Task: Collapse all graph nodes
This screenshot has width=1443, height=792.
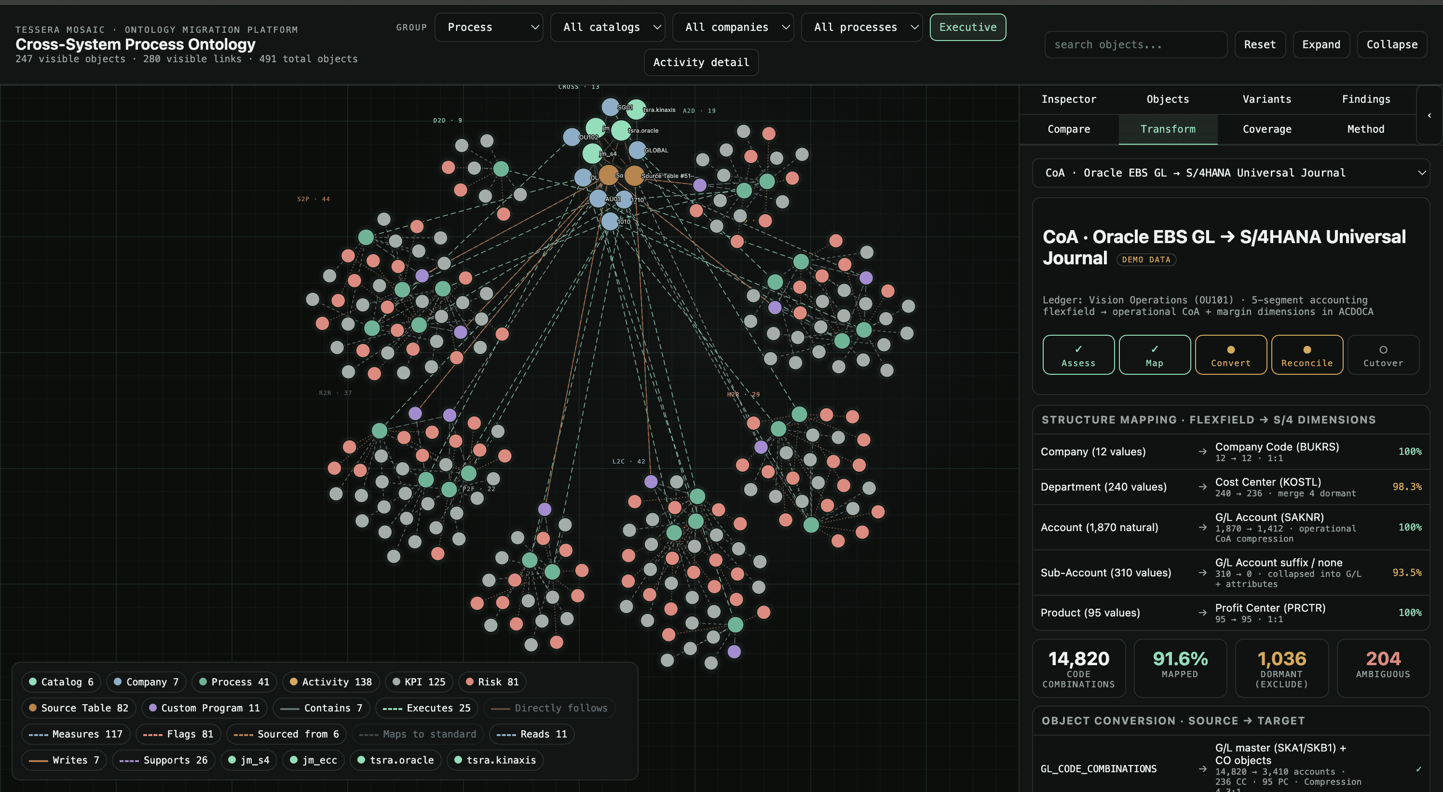Action: point(1392,44)
